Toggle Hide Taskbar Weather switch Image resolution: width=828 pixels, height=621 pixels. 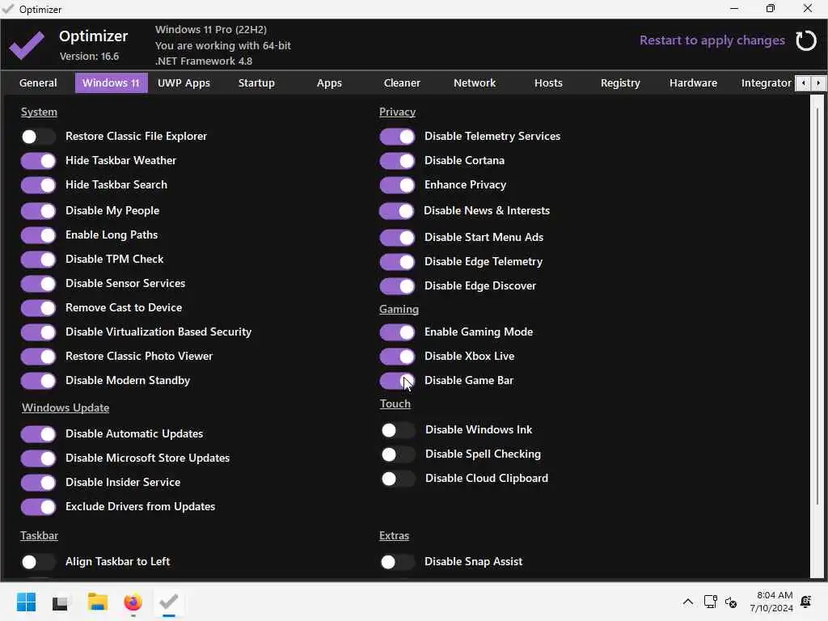coord(38,161)
